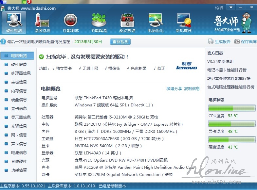Viewport: 257px width, 190px height.
Task: Click the 瑞昱 ALC269 sound card entry
Action: [x=134, y=167]
